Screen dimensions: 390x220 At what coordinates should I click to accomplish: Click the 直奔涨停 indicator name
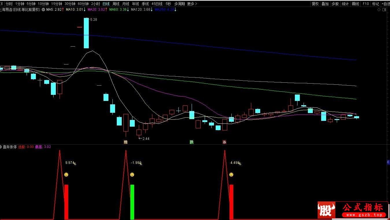(x=10, y=147)
